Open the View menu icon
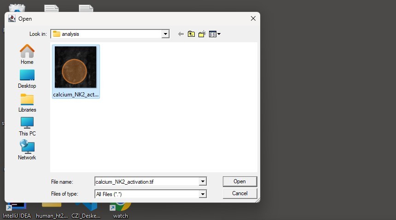This screenshot has width=396, height=220. point(215,34)
